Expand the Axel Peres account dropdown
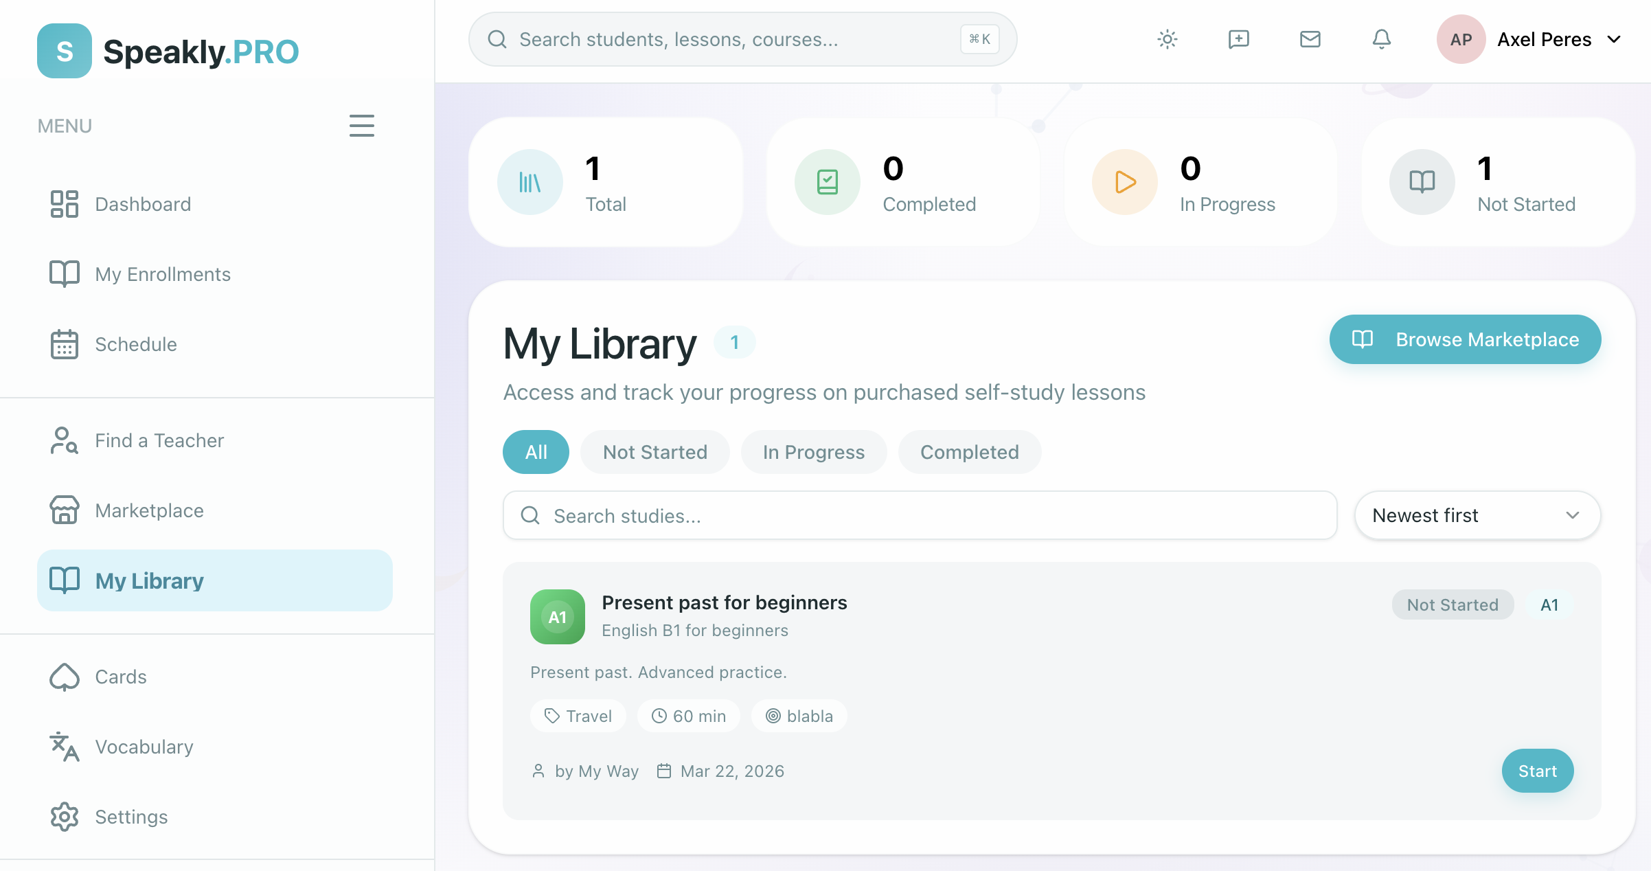This screenshot has height=871, width=1651. [x=1614, y=39]
